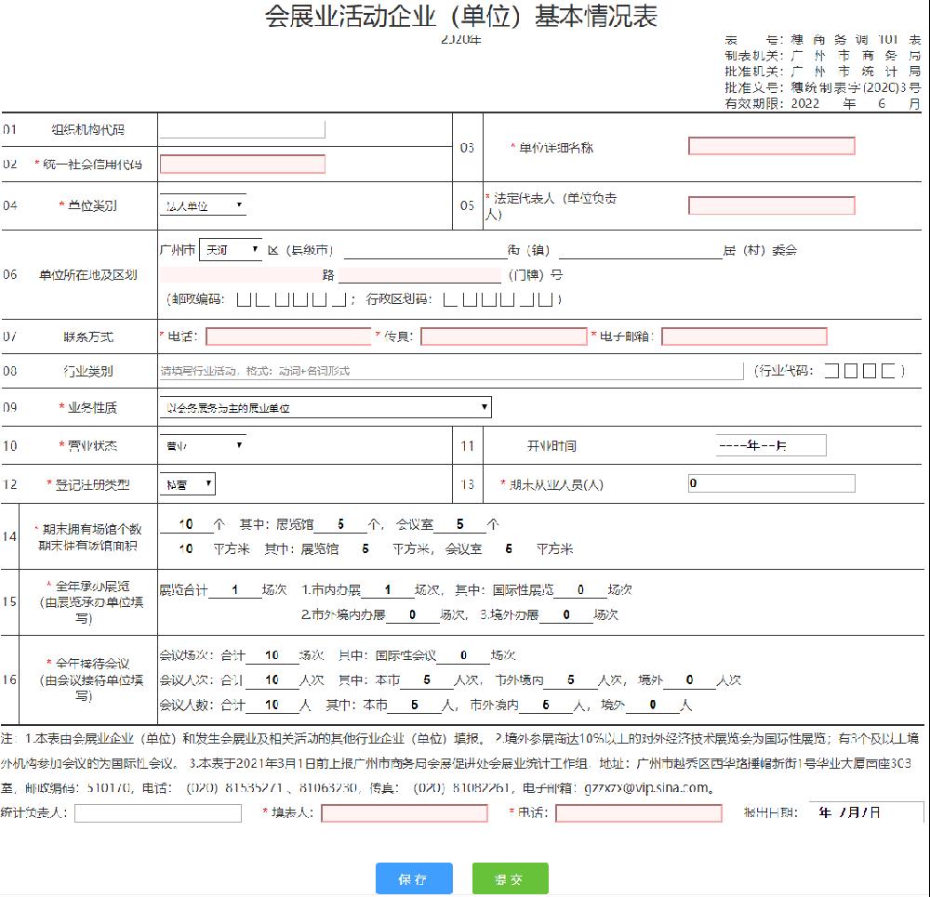Open the 单位类别 dropdown
This screenshot has width=930, height=897.
pos(203,205)
